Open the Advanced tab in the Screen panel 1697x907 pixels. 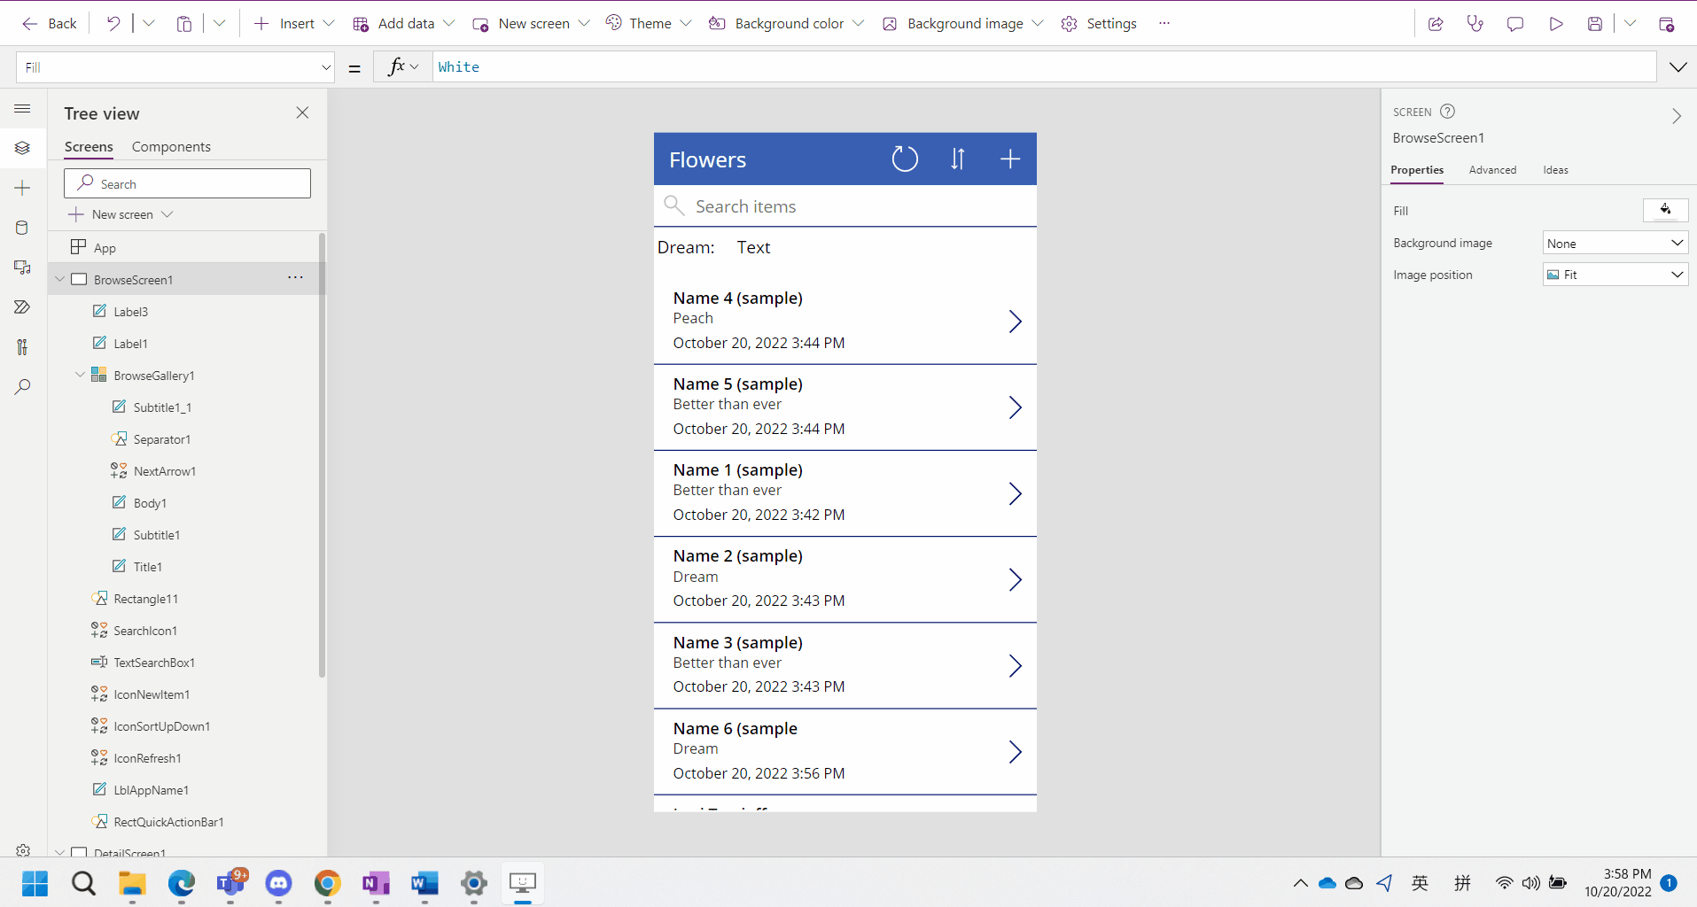click(x=1492, y=170)
